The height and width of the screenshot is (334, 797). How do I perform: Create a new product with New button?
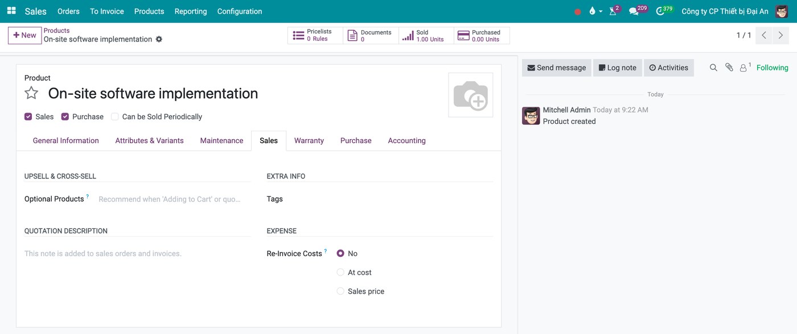(x=24, y=35)
